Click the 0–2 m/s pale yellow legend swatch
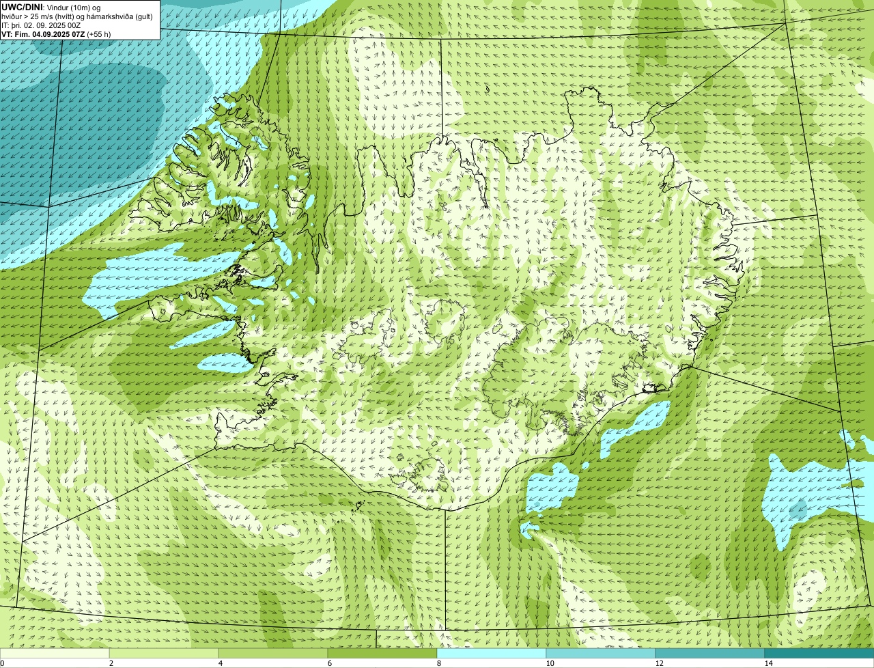The width and height of the screenshot is (874, 668). point(55,653)
